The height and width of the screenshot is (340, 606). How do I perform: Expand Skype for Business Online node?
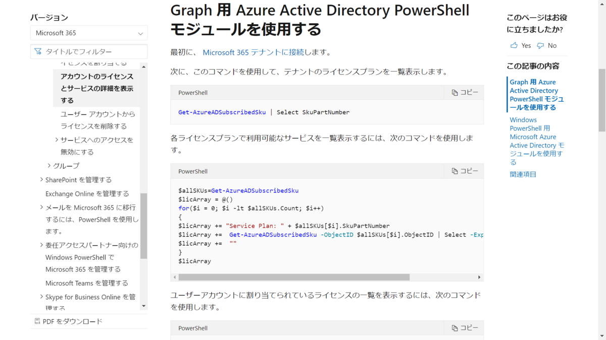41,297
